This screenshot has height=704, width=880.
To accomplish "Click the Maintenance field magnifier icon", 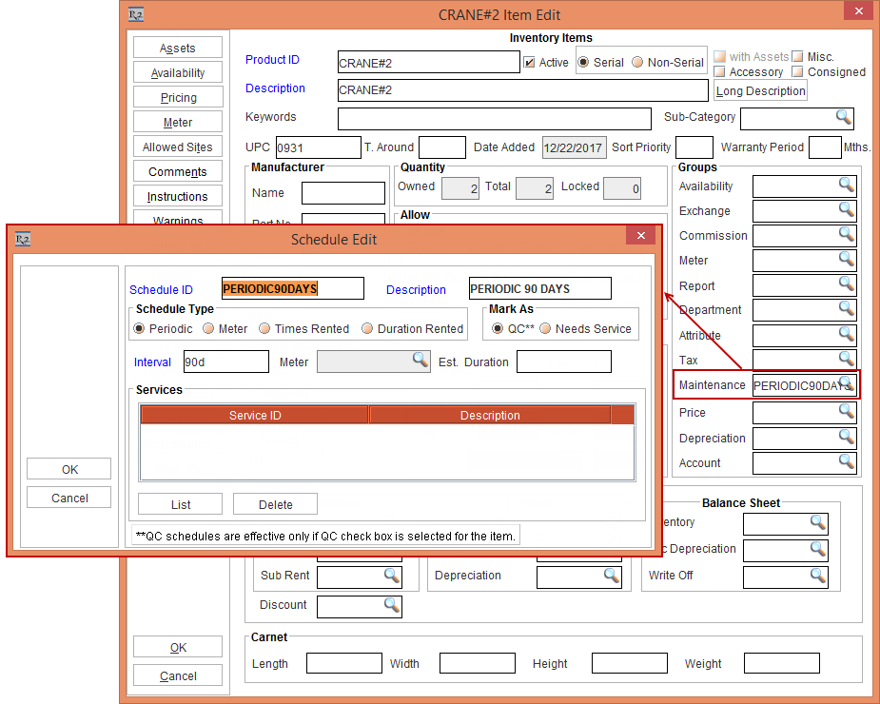I will (x=846, y=383).
